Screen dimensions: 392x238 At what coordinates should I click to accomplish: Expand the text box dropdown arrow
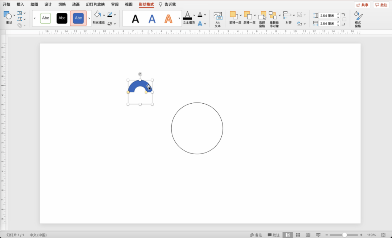click(x=25, y=13)
